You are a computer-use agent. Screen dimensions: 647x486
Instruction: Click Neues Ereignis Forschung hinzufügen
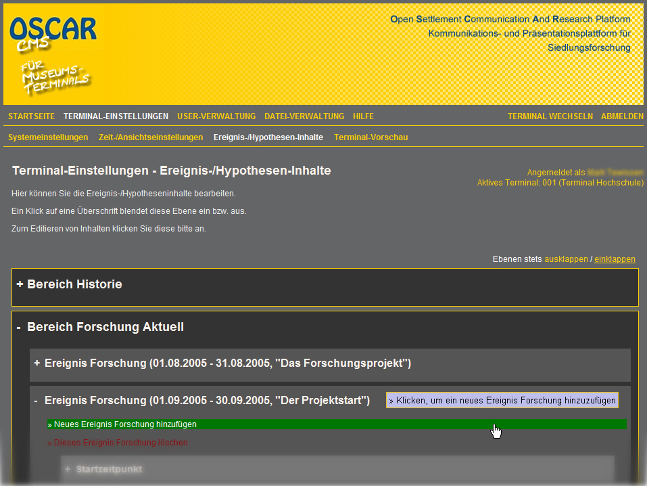[x=125, y=424]
